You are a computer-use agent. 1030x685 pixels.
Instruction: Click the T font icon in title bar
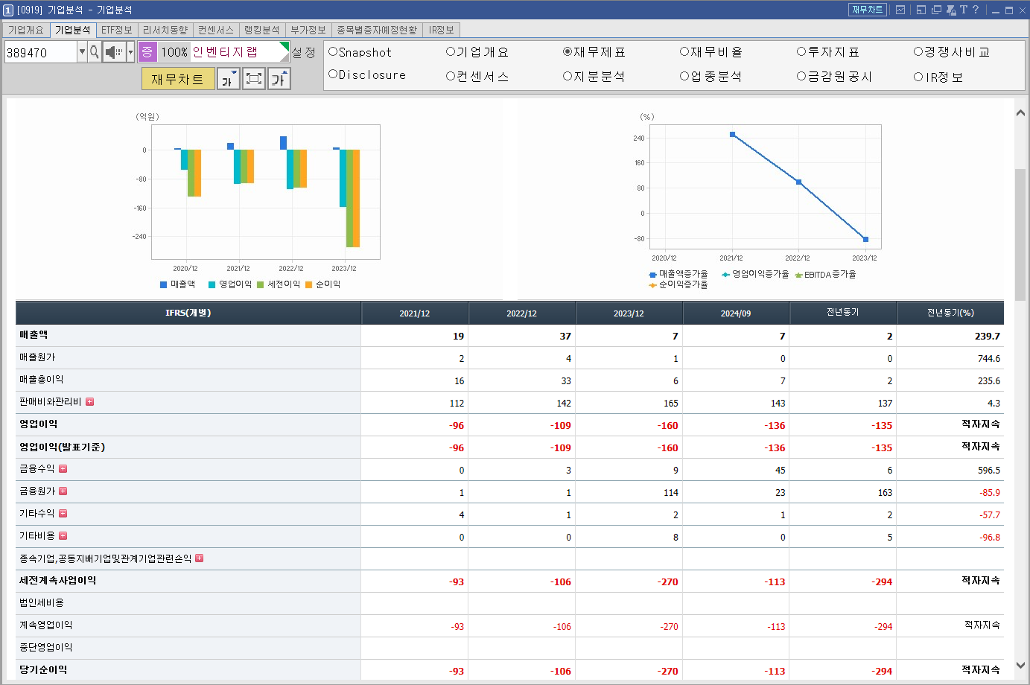[963, 10]
